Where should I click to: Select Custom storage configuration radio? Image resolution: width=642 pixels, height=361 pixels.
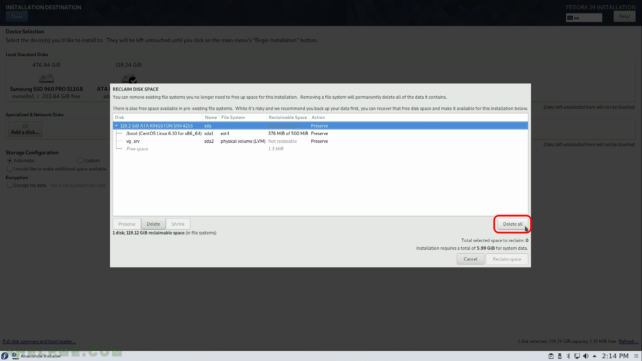[80, 160]
